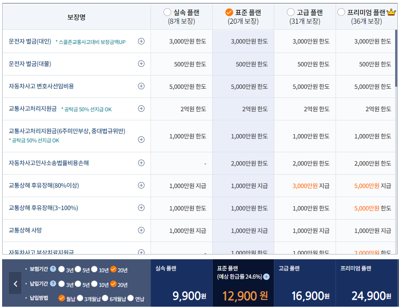
Task: Expand 교통상해 사망 coverage details
Action: tap(141, 230)
